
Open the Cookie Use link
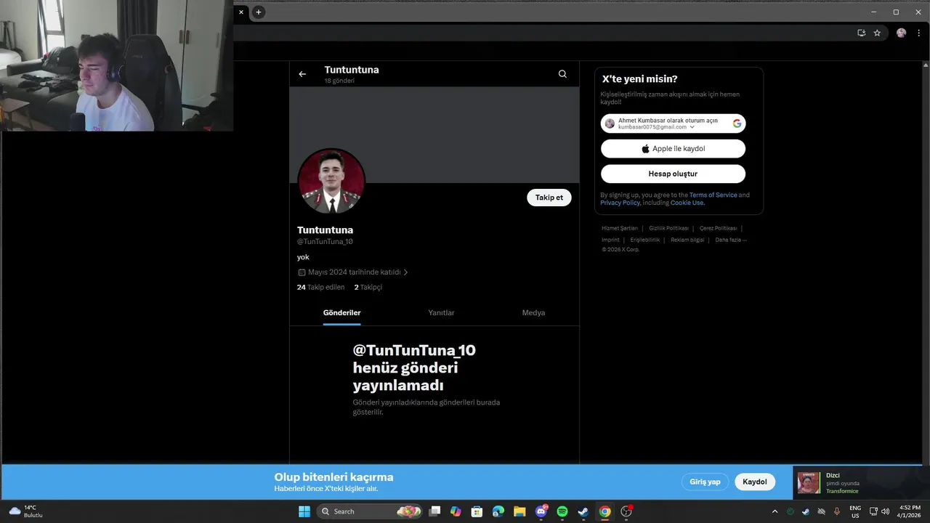coord(687,203)
